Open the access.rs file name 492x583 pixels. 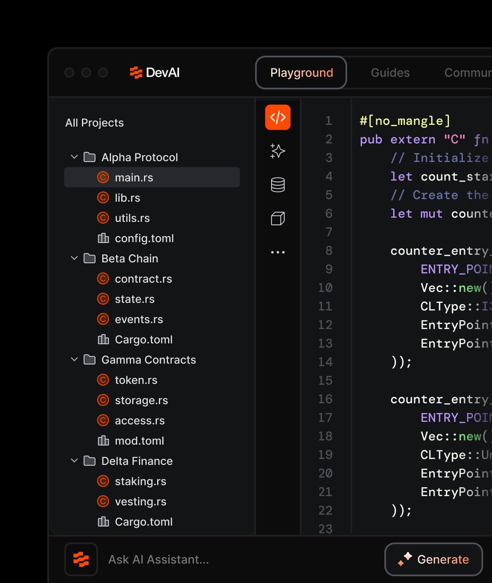click(140, 421)
